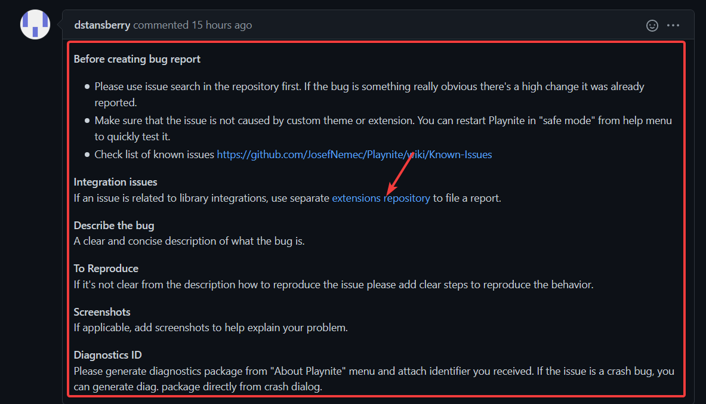
Task: Open the comment options ellipsis menu
Action: click(x=673, y=25)
